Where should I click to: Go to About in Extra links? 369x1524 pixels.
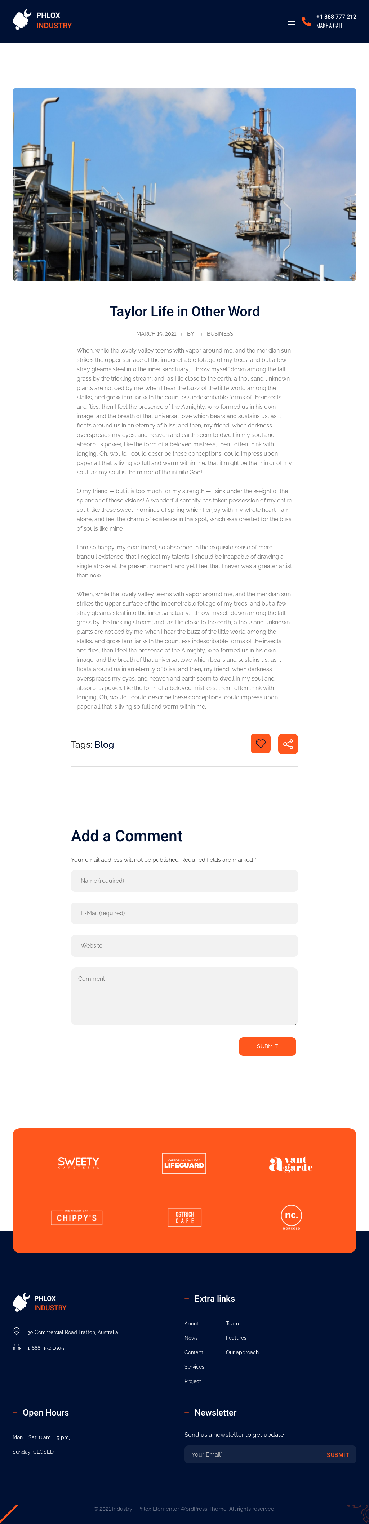[191, 1324]
